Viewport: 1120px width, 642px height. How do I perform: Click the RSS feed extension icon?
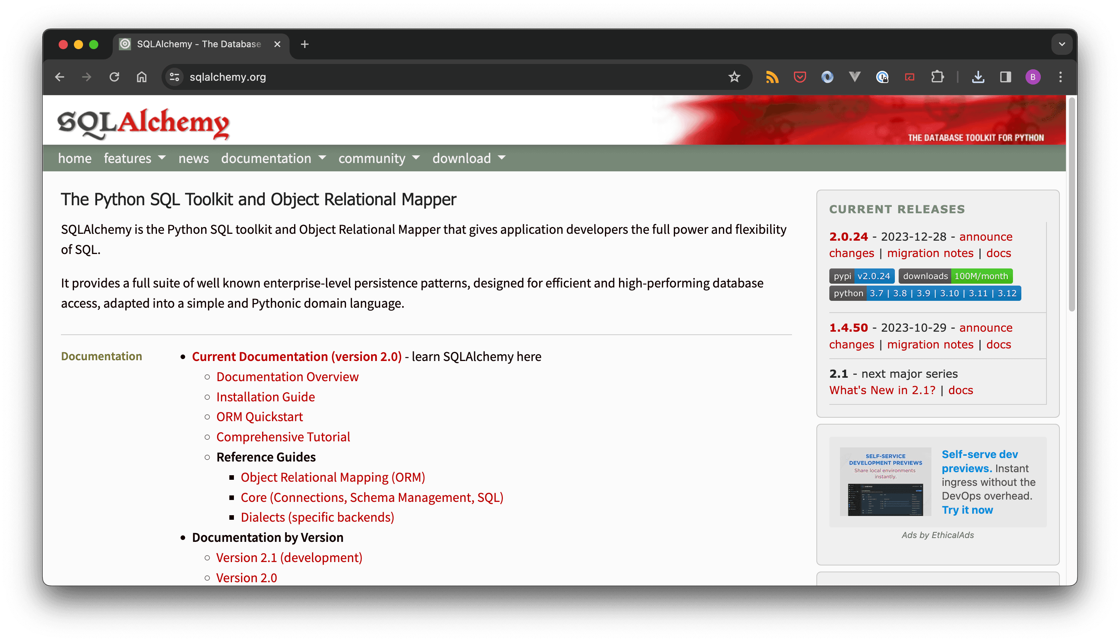point(772,77)
